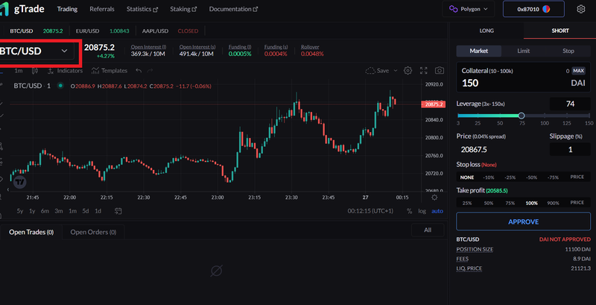Take a chart snapshot with camera icon

[440, 71]
